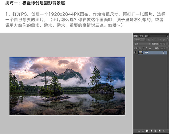Open the 正常 blend mode dropdown
Image resolution: width=169 pixels, height=134 pixels.
pos(142,44)
